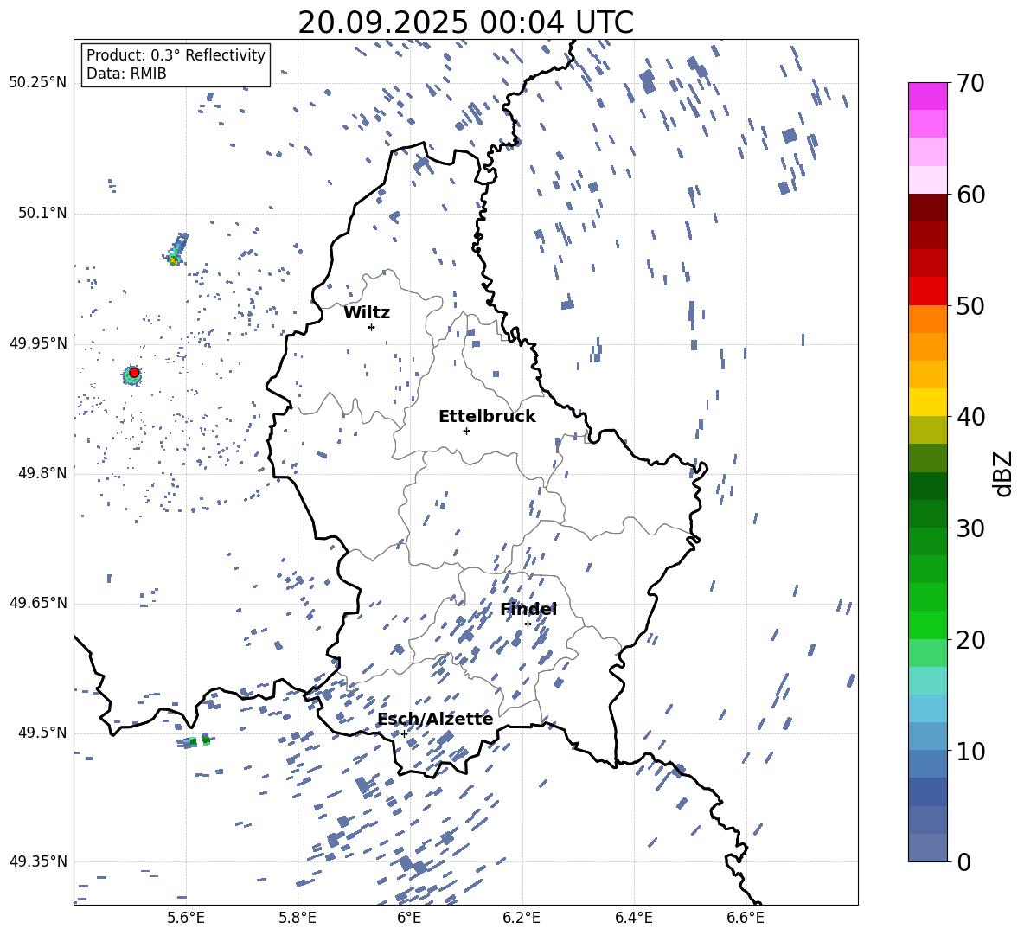
Task: Click the 49.35°N latitude label
Action: pyautogui.click(x=37, y=861)
